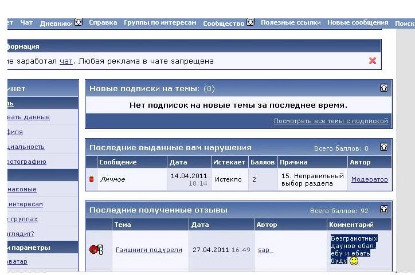The image size is (415, 275).
Task: Open the sap author profile link
Action: (x=265, y=250)
